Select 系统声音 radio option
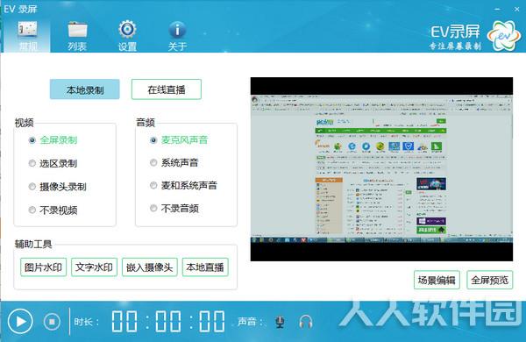Viewport: 526px width, 342px height. pyautogui.click(x=174, y=163)
